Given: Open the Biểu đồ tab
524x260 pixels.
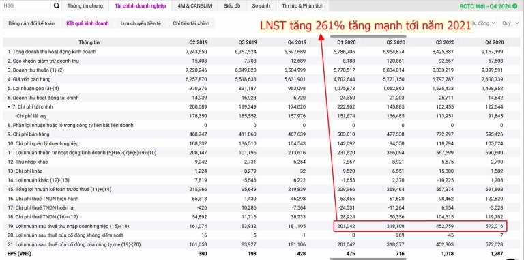Looking at the screenshot, I should (233, 5).
